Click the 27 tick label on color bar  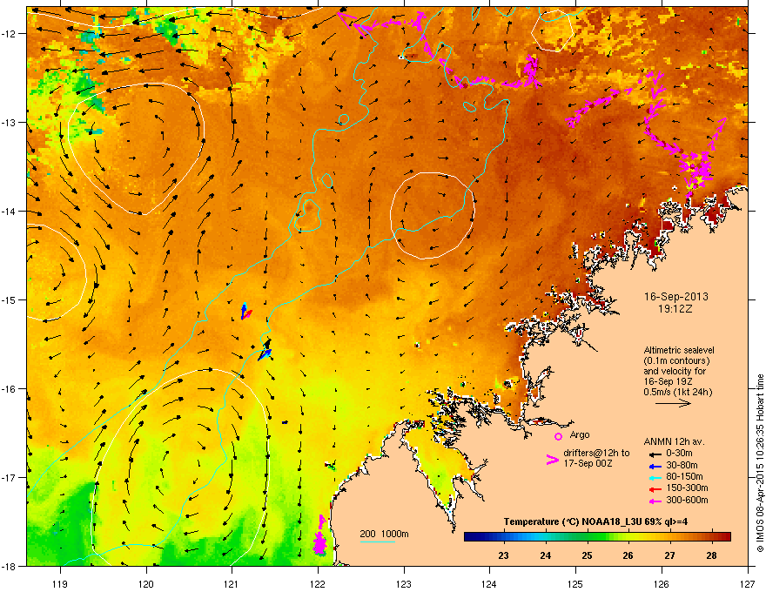pyautogui.click(x=669, y=555)
